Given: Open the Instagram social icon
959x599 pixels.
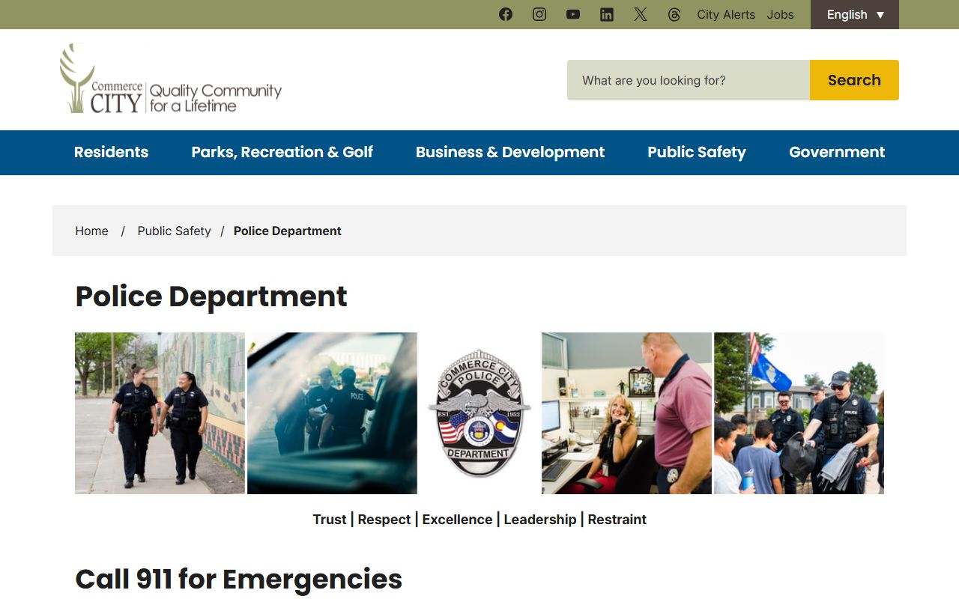Looking at the screenshot, I should pyautogui.click(x=539, y=14).
